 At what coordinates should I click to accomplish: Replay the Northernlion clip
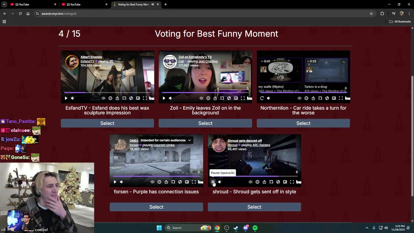[x=262, y=98]
